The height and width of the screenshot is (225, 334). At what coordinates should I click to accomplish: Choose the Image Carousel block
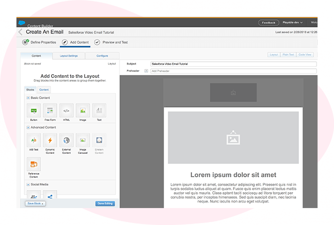(x=83, y=140)
